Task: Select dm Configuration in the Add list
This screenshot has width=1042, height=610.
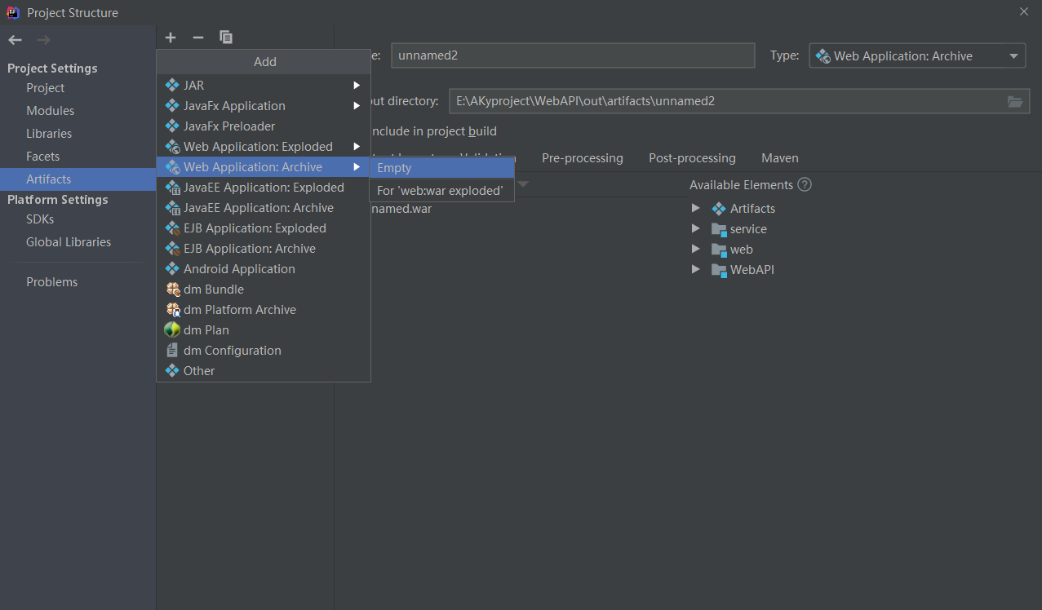Action: (x=232, y=351)
